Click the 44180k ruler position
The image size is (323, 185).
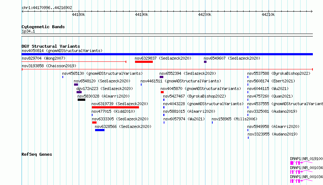(x=78, y=14)
